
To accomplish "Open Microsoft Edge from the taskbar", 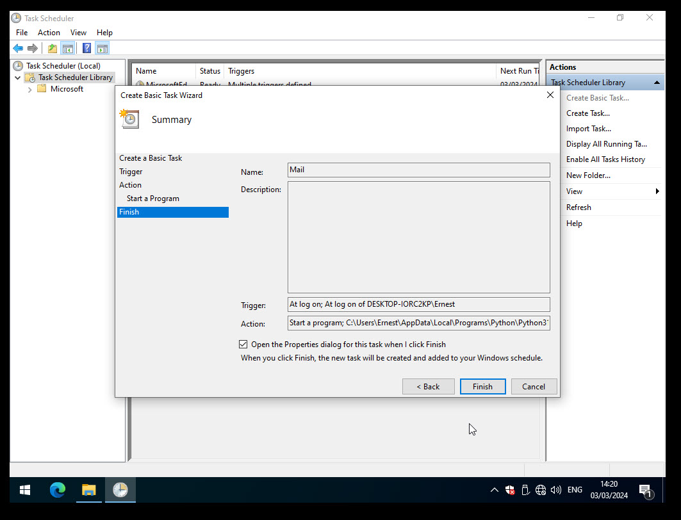I will (x=58, y=490).
